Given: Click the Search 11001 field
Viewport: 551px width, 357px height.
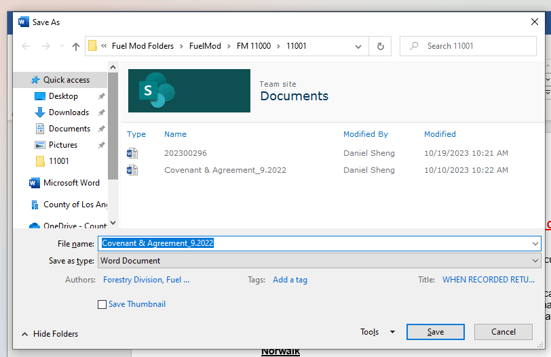Looking at the screenshot, I should (468, 46).
